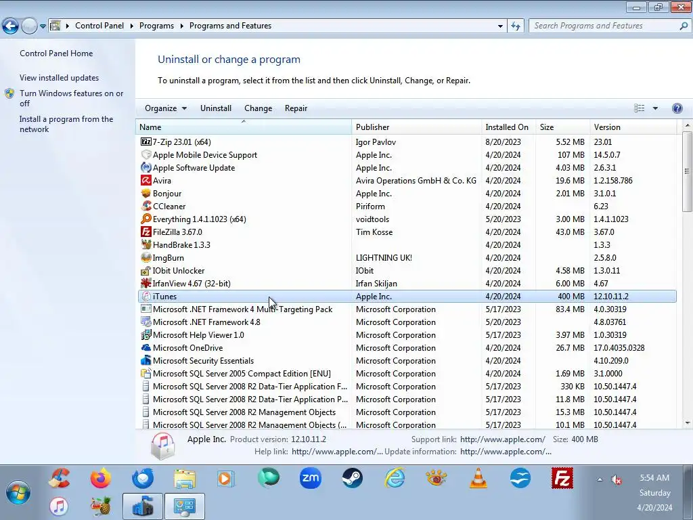
Task: Select the selected iTunes row
Action: (407, 297)
